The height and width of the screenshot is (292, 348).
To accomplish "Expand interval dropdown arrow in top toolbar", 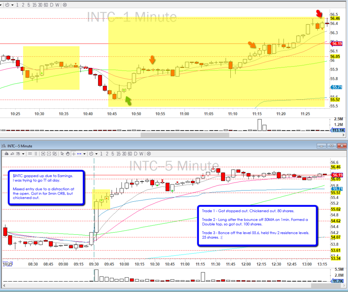I will click(12, 5).
